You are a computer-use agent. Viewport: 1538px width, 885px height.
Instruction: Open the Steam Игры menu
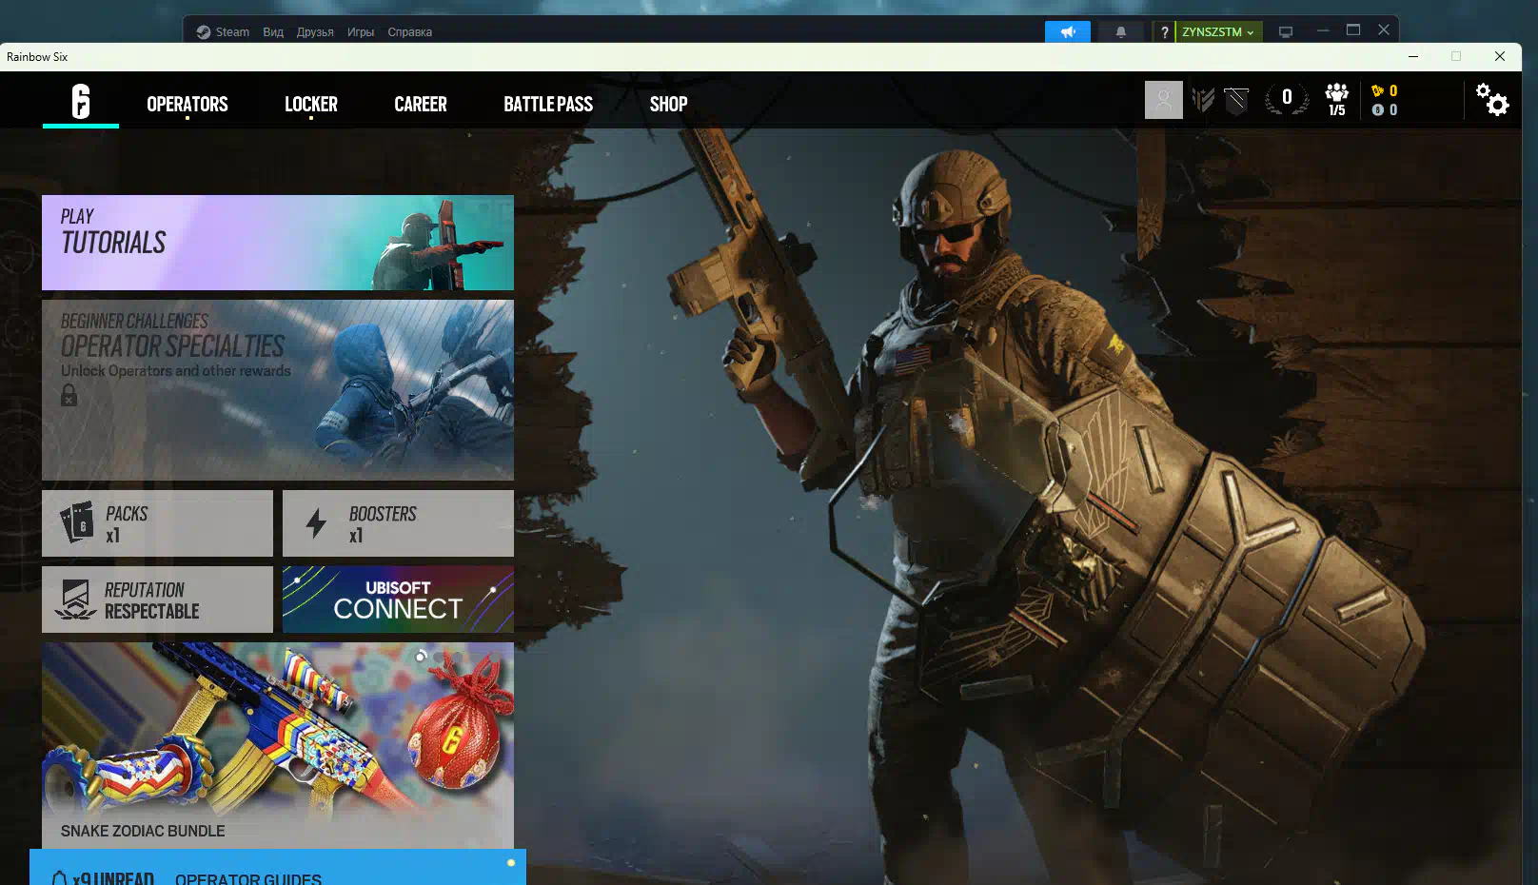tap(361, 32)
